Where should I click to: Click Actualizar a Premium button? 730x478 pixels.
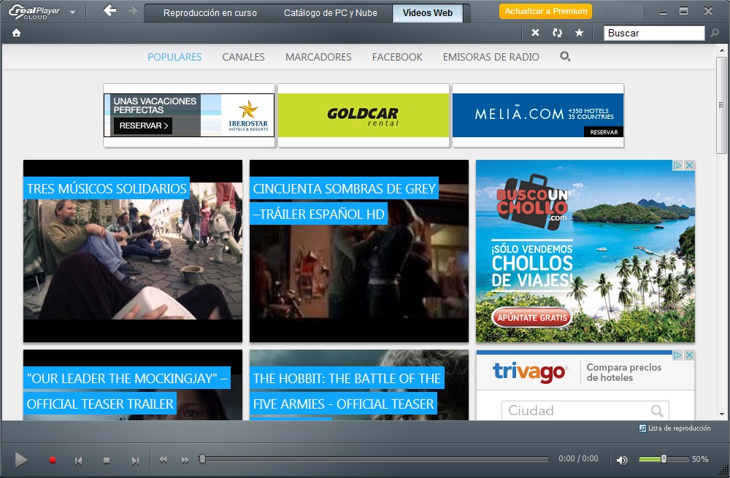(545, 11)
